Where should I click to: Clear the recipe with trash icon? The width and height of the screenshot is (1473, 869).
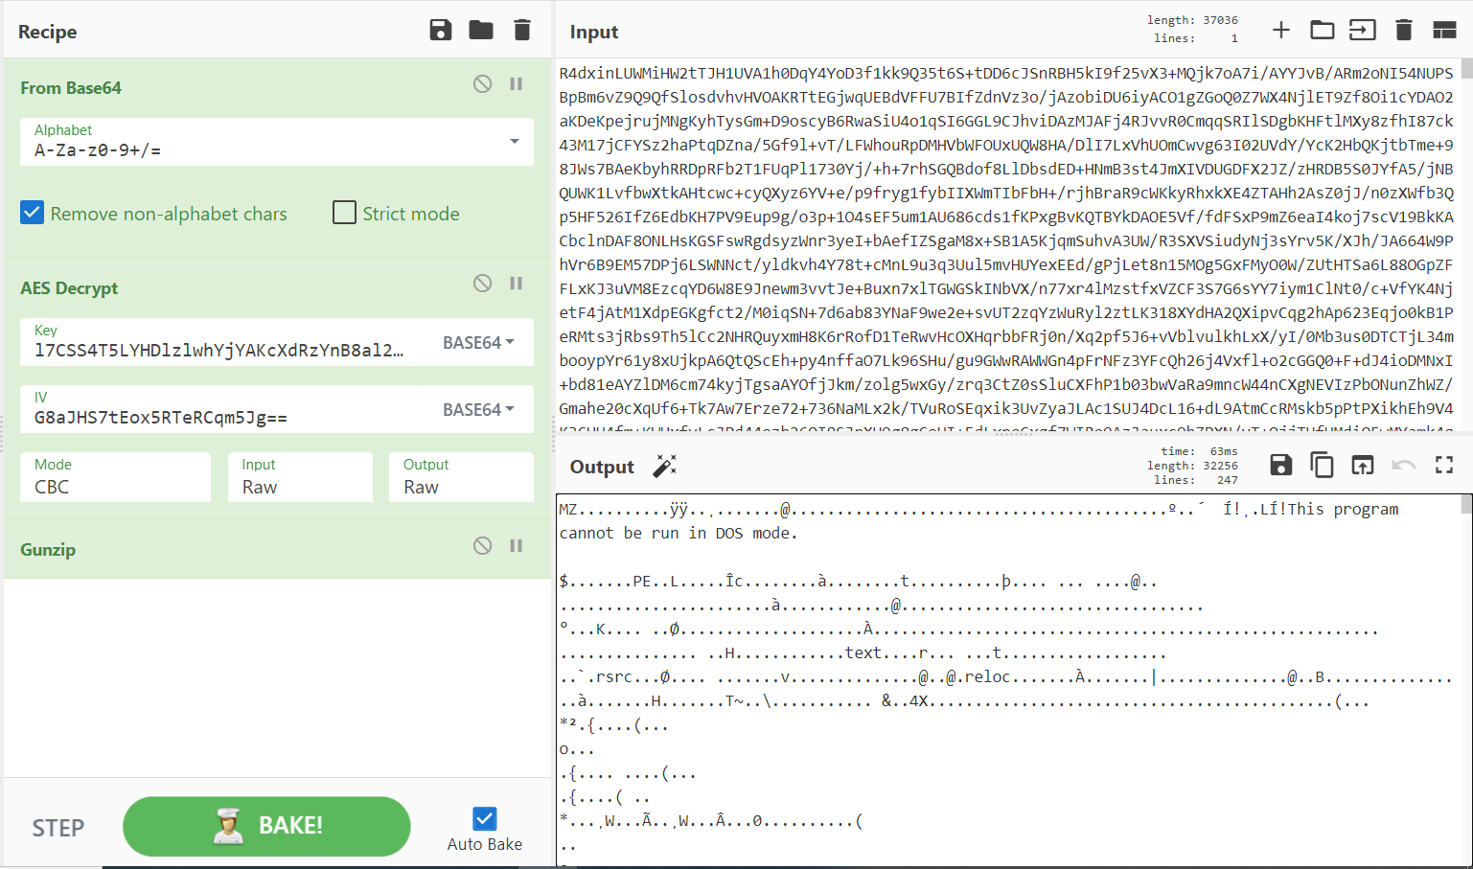click(522, 31)
